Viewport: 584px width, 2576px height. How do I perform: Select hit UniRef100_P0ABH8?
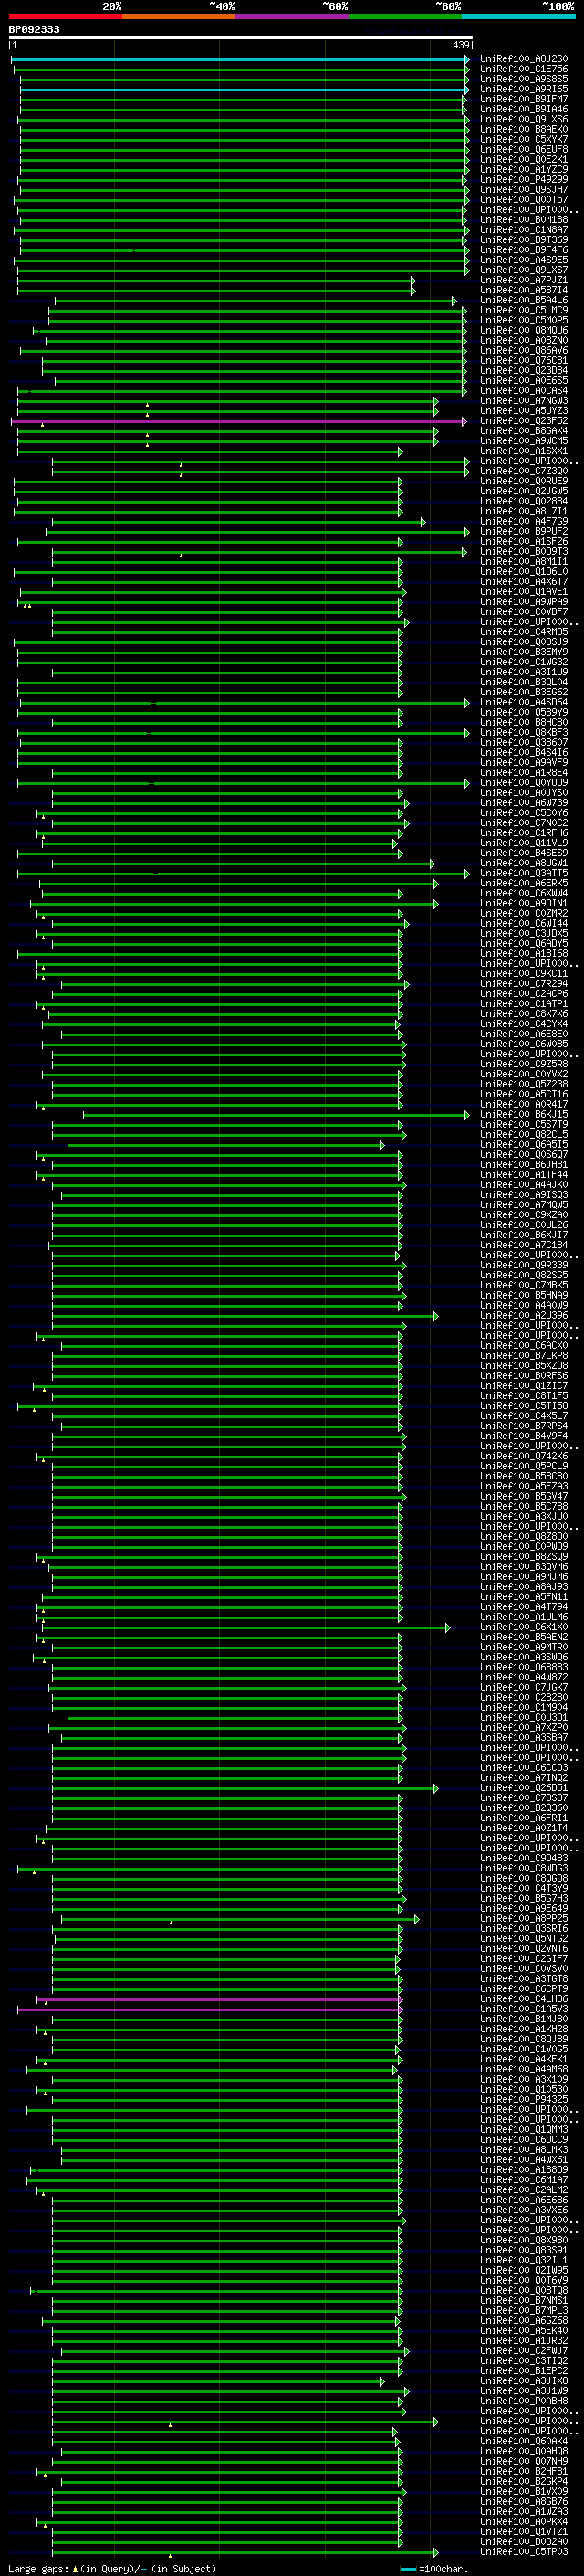coord(524,2401)
